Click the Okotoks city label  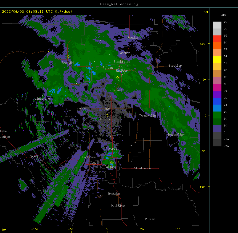[114, 194]
